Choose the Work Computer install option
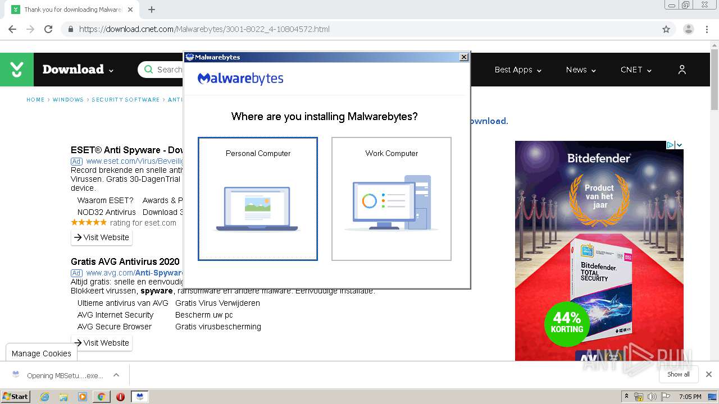 [392, 199]
